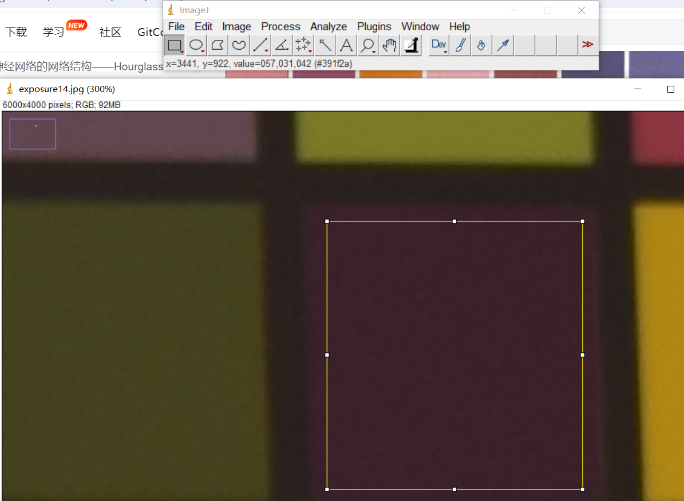Click the 社区 link in browser
The height and width of the screenshot is (501, 684).
[x=110, y=32]
